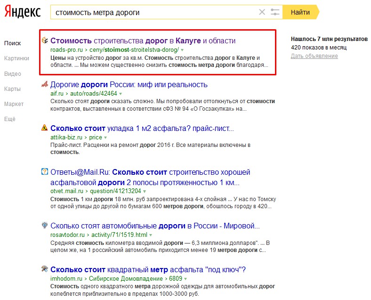
Task: Click the otvet.mail.ru domain link
Action: 67,191
